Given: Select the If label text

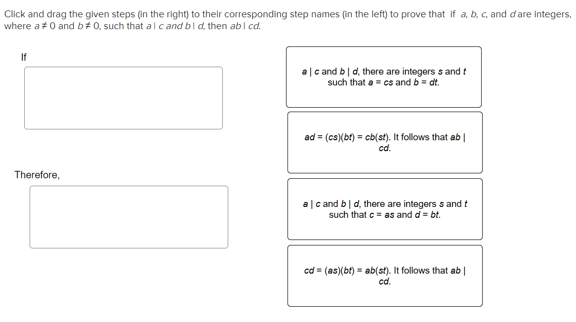Looking at the screenshot, I should coord(24,56).
